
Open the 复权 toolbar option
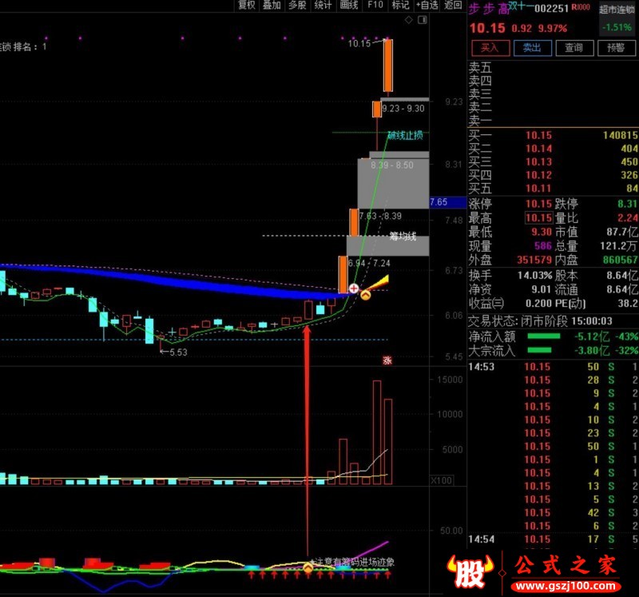pos(247,5)
